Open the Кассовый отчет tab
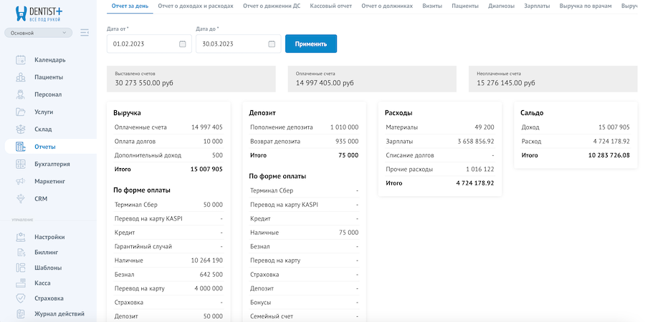This screenshot has width=645, height=322. point(330,6)
